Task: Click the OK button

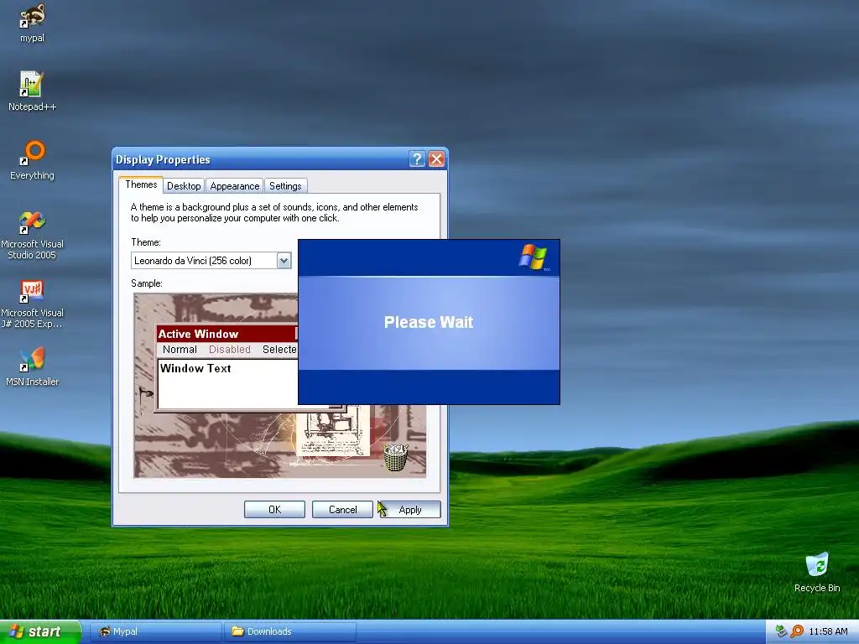Action: click(x=274, y=509)
